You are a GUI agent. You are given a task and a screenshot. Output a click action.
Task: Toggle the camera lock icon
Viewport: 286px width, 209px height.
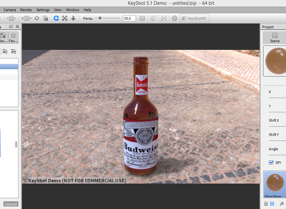point(45,18)
